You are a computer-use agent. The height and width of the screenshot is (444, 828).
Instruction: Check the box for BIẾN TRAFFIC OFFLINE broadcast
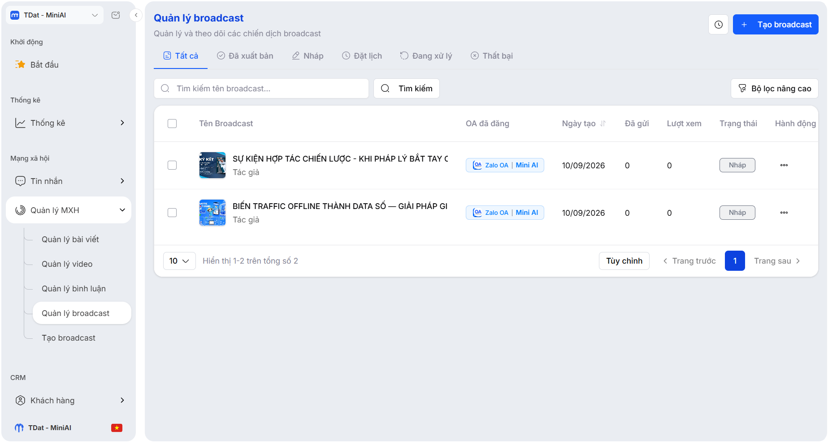(x=172, y=213)
